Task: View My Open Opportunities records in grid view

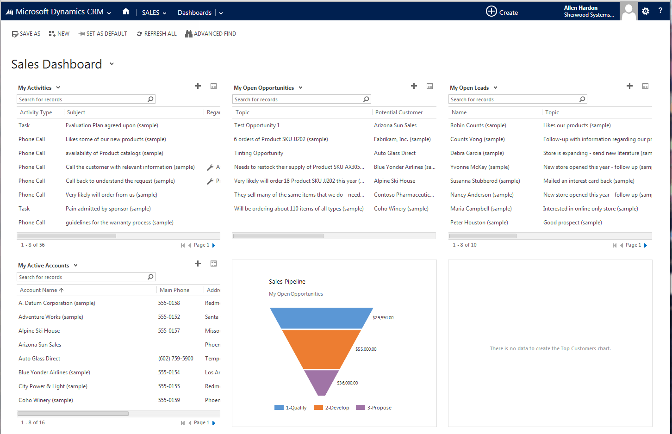Action: click(429, 86)
